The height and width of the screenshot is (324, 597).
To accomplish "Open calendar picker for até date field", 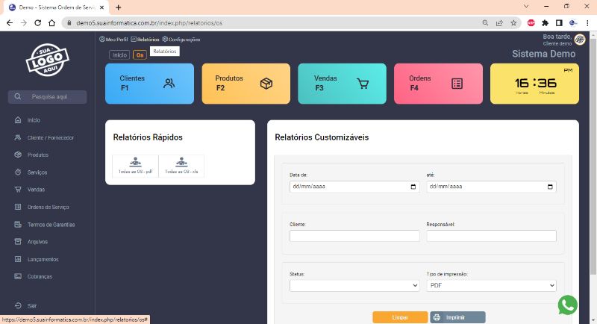I will point(551,187).
